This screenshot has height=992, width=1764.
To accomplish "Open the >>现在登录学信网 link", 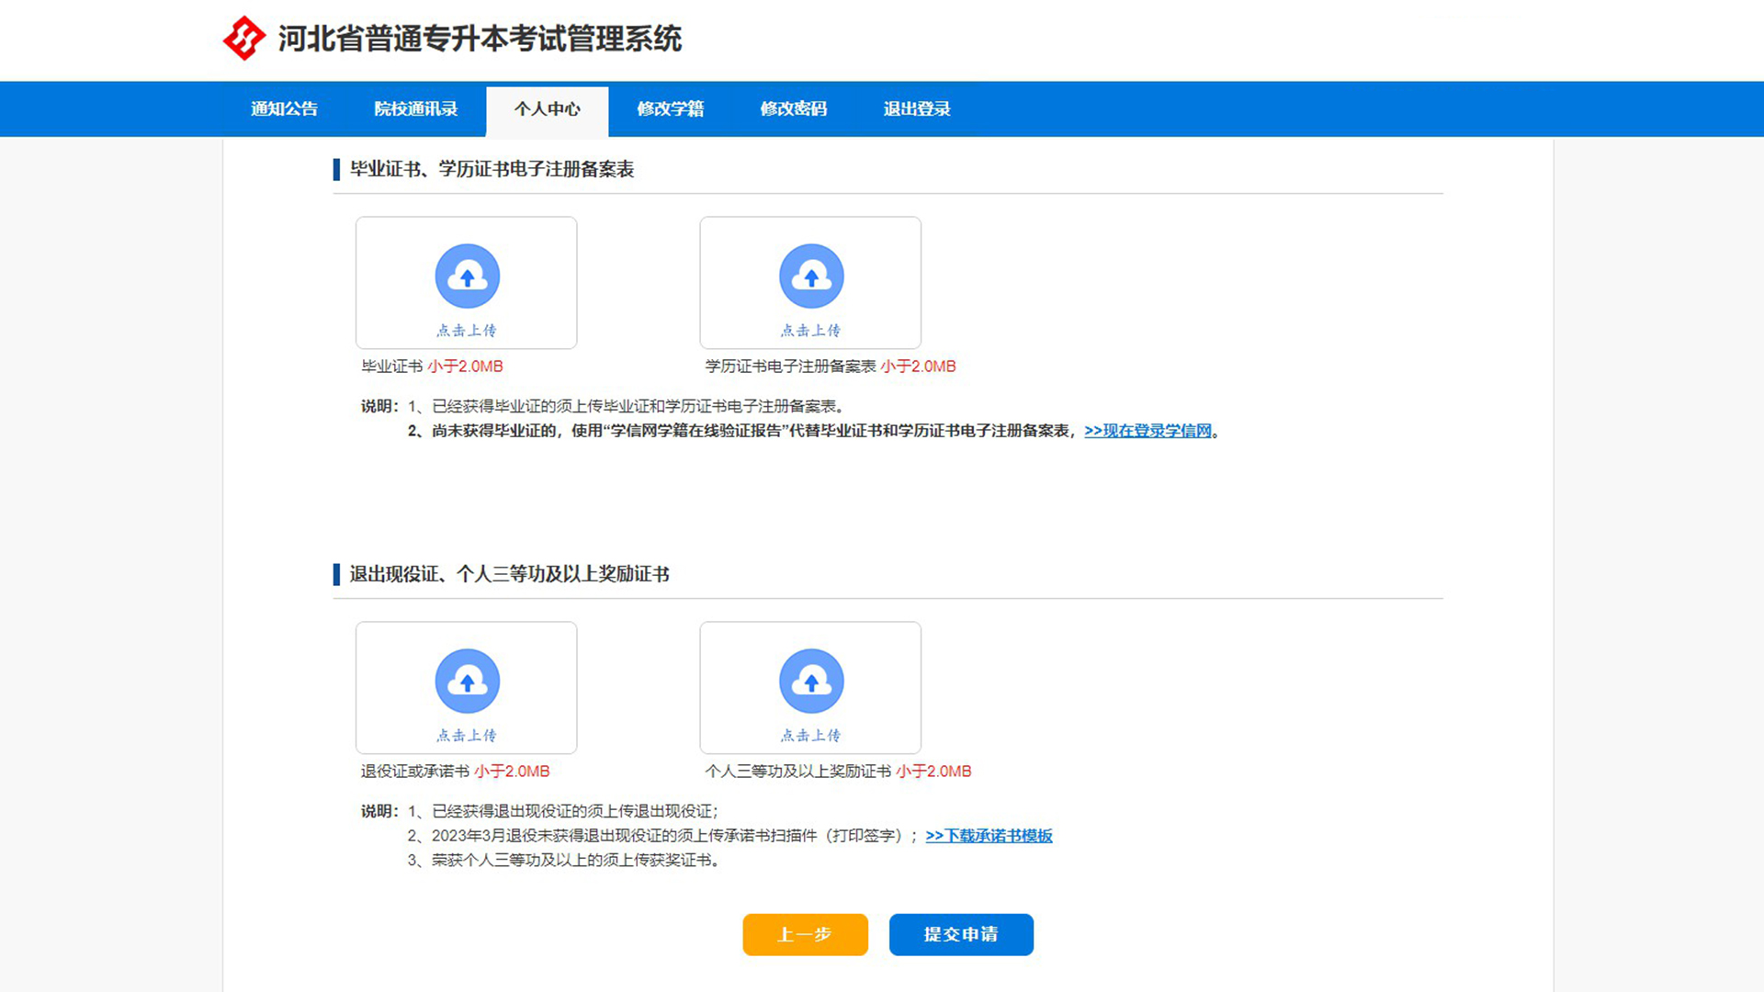I will click(x=1148, y=431).
